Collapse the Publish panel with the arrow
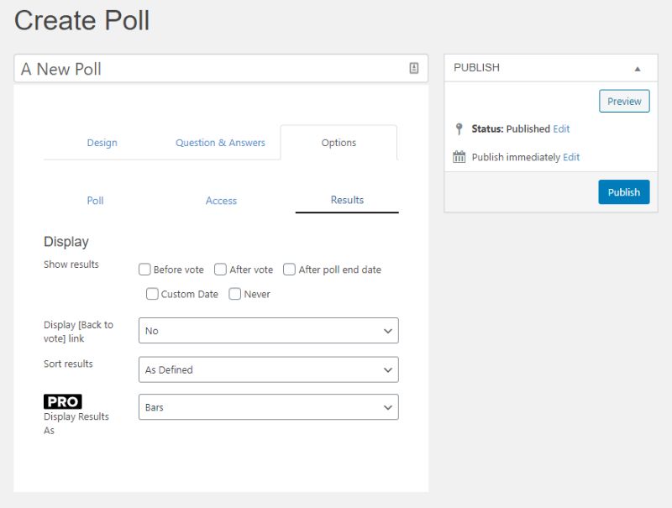Image resolution: width=672 pixels, height=508 pixels. tap(638, 69)
